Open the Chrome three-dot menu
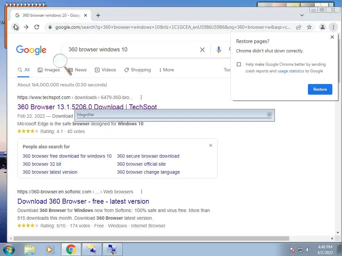Viewport: 342px width, 256px height. [x=333, y=27]
